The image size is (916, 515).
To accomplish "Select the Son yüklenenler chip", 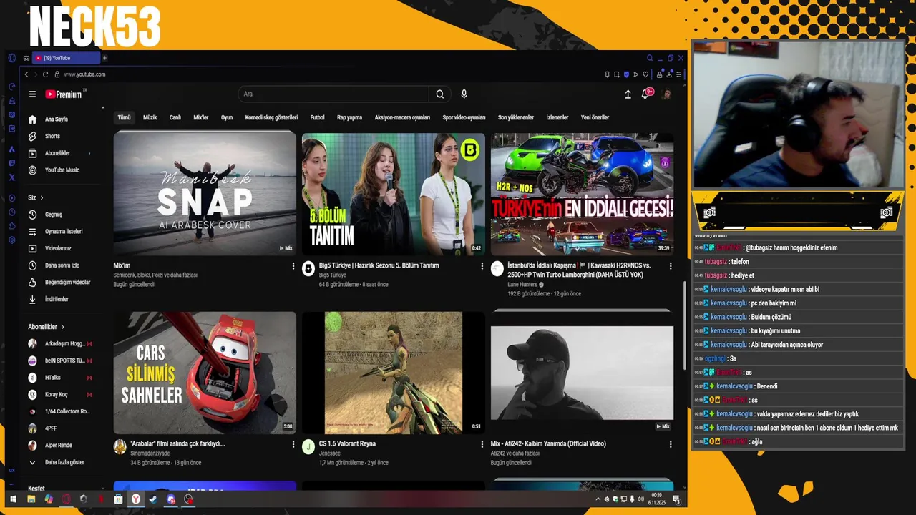I will tap(516, 117).
